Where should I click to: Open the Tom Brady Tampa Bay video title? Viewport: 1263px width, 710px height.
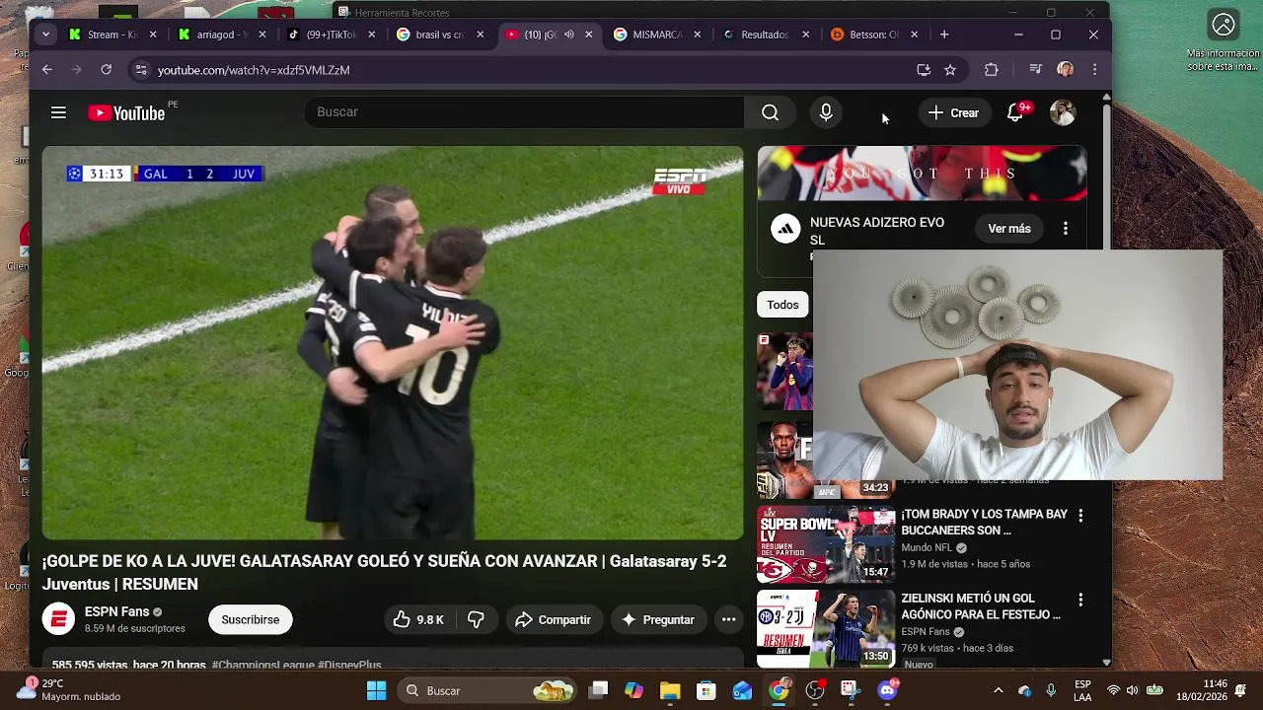point(984,522)
